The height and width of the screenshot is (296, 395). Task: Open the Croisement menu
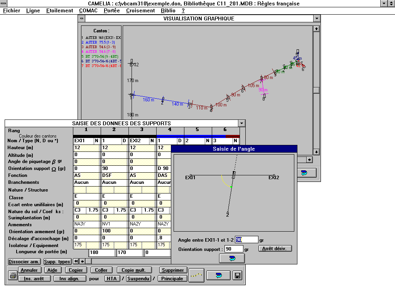pos(140,11)
